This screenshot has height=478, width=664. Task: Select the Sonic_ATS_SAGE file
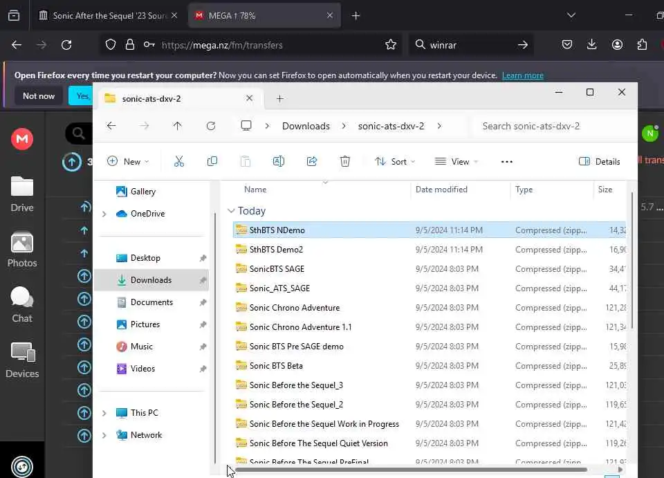click(429, 288)
